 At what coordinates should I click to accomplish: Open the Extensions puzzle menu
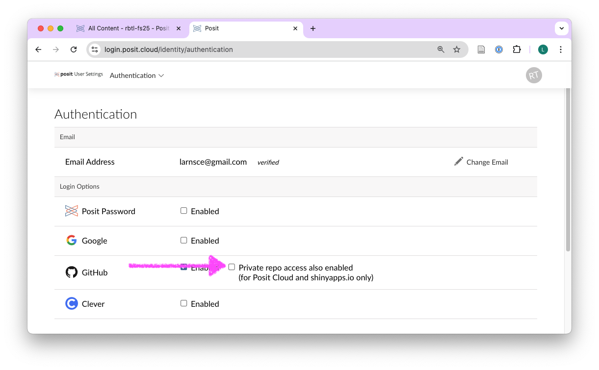pos(517,49)
